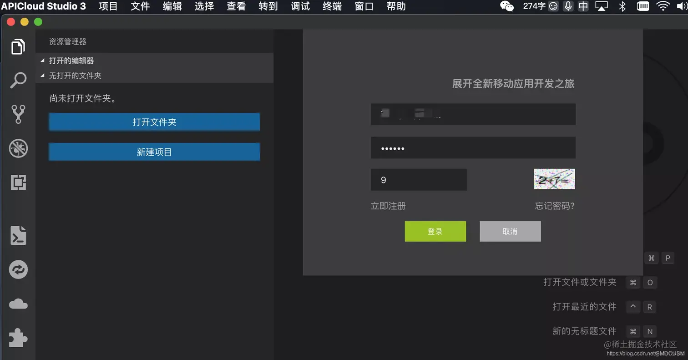Click the 新的无标题文件 shortcut text

(x=584, y=331)
